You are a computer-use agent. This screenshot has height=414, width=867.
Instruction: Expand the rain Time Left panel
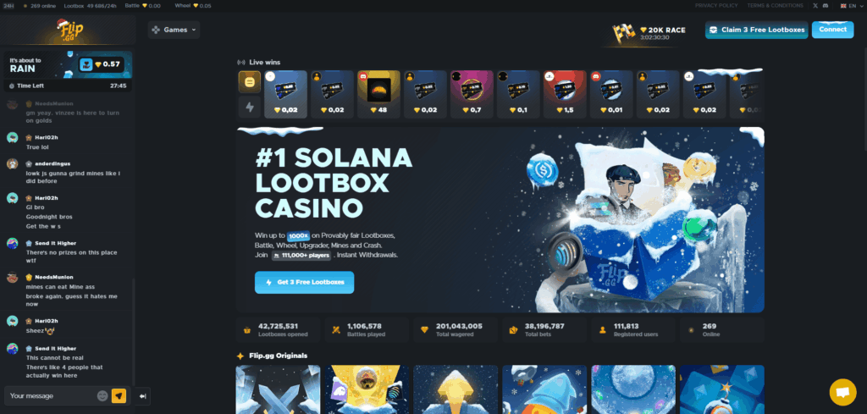68,86
